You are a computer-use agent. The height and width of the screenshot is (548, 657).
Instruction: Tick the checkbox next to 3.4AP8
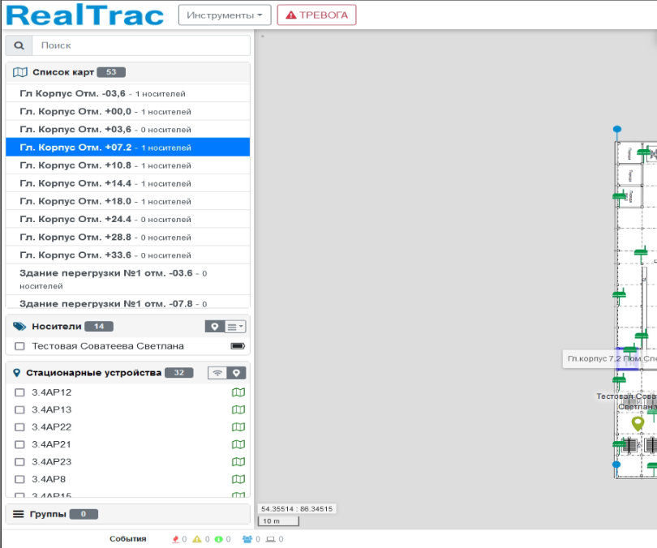coord(19,479)
